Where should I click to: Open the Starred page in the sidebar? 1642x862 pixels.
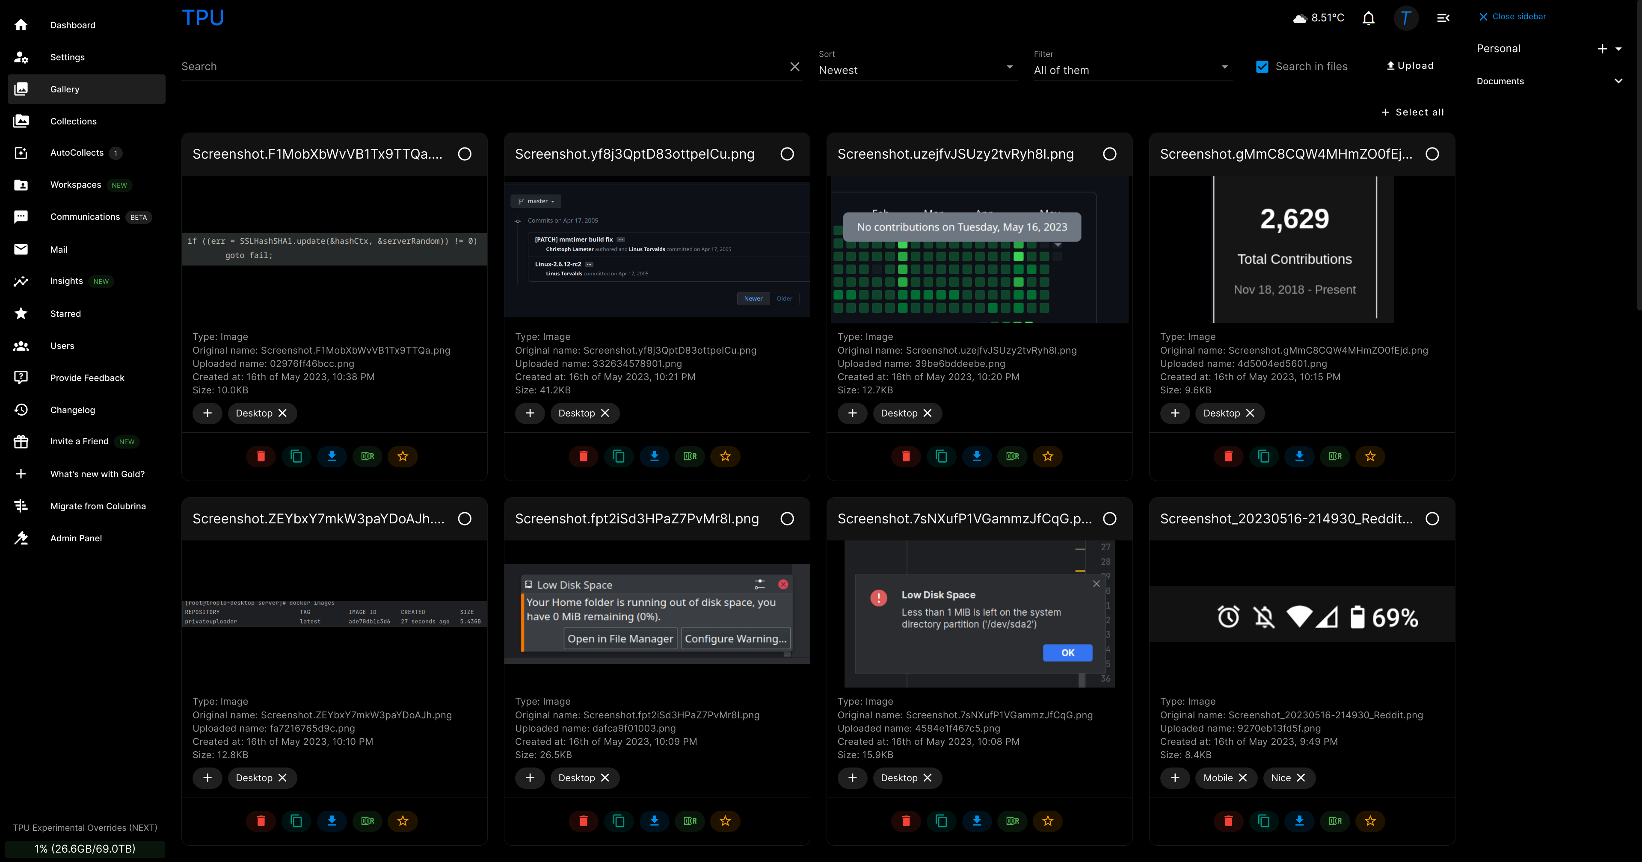65,313
